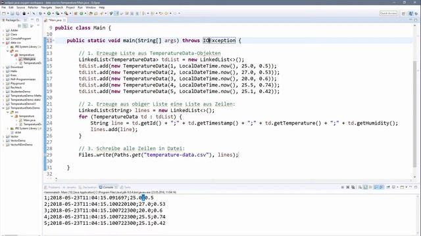Select the VectorDemo project
Screen dimensions: 421x236
point(18,140)
